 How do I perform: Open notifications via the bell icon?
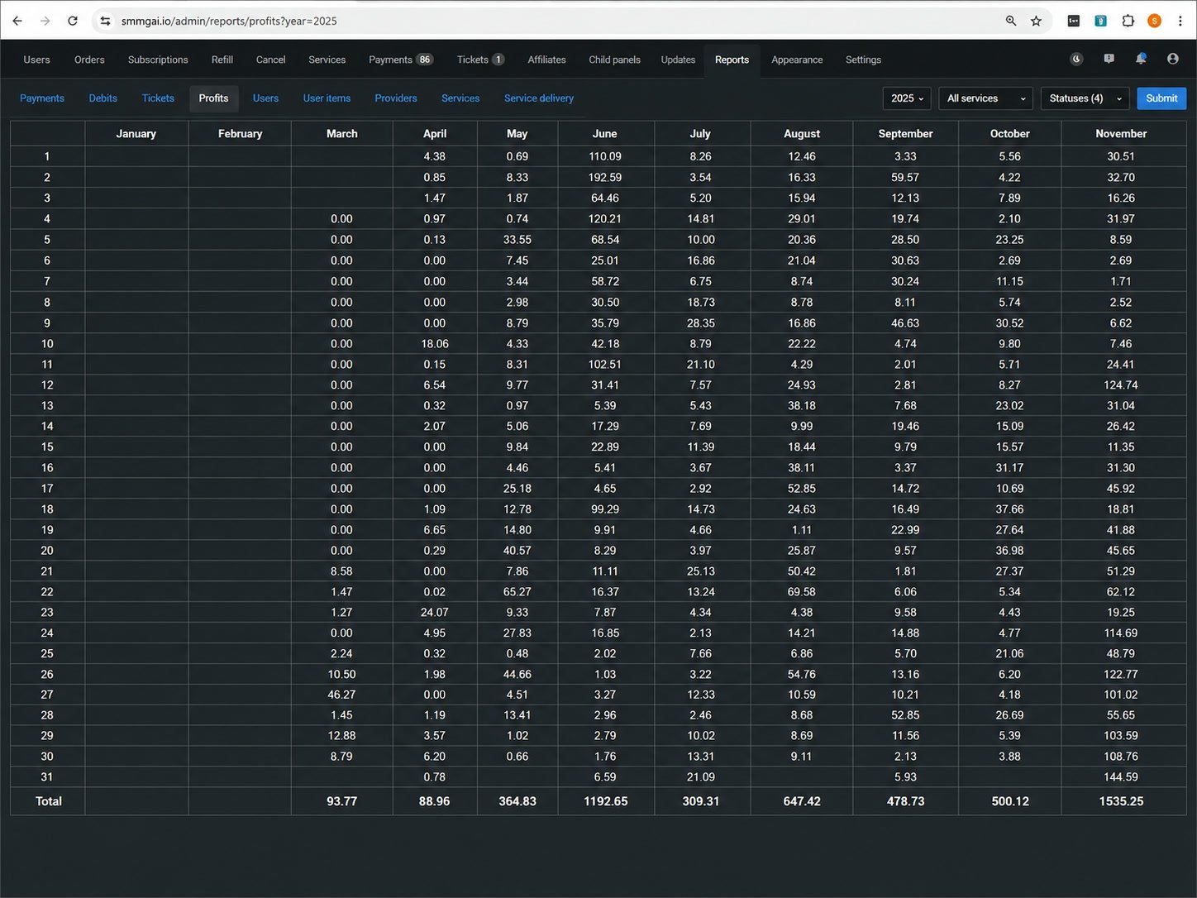click(1141, 59)
